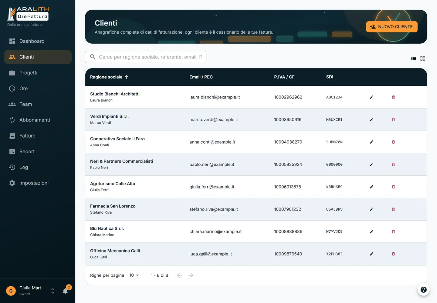Go to previous page of clients

(179, 275)
